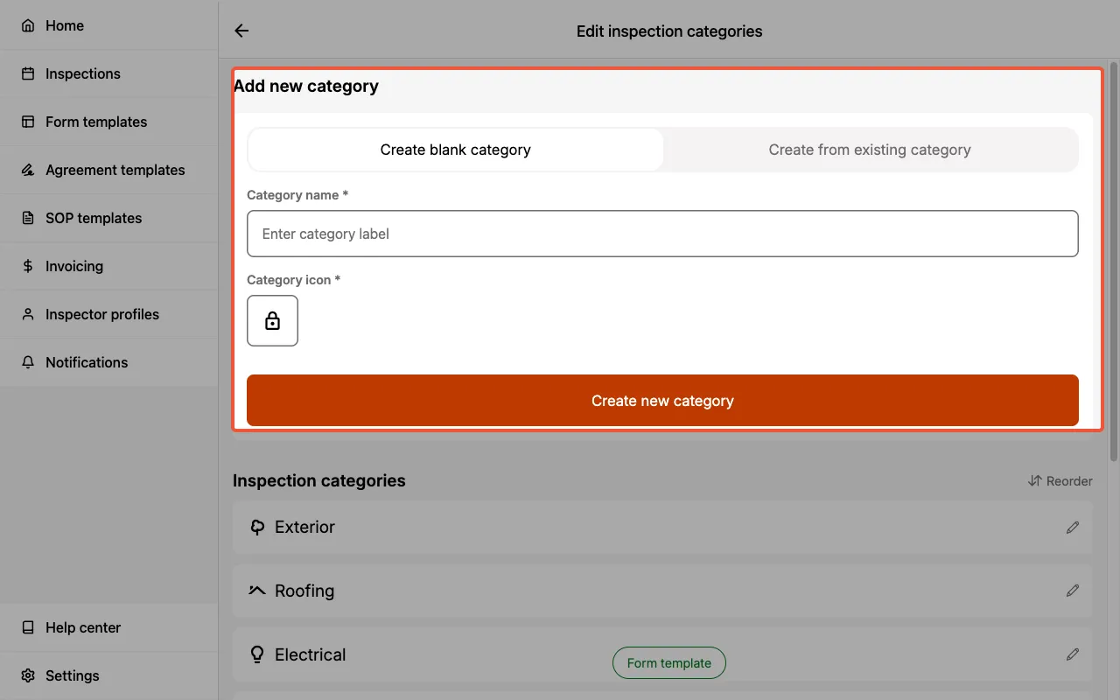Select the Agreement templates icon
The image size is (1120, 700).
27,170
